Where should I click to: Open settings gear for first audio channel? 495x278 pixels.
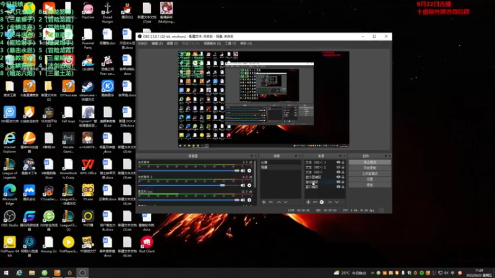pos(249,170)
